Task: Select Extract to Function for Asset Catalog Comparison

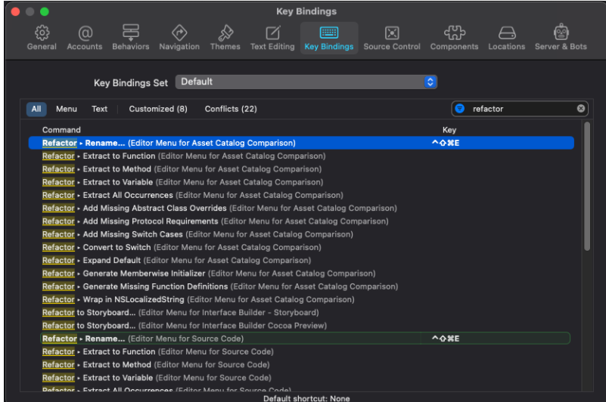Action: (301, 156)
